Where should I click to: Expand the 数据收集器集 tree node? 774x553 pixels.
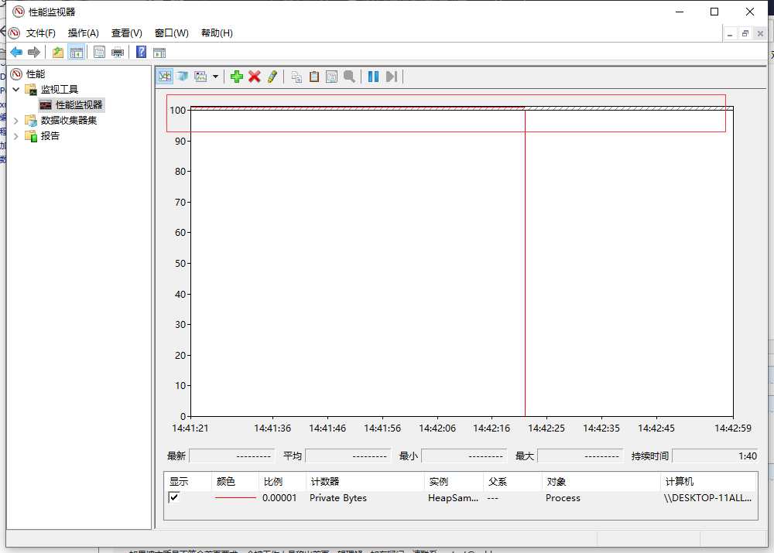[x=15, y=121]
